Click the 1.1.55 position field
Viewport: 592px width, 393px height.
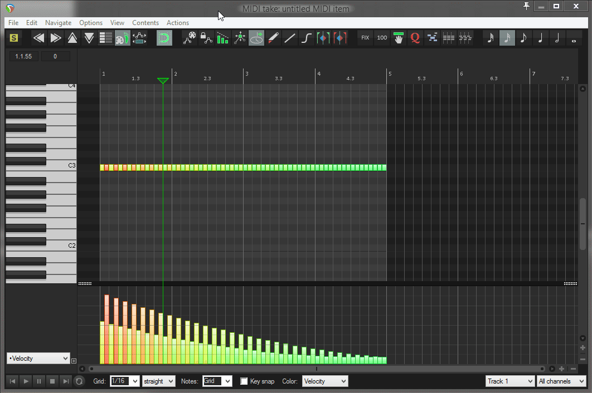pos(23,56)
